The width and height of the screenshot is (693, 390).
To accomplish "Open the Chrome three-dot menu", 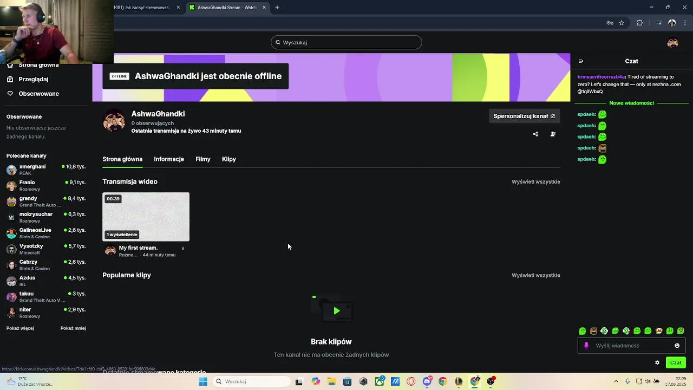I will [685, 23].
